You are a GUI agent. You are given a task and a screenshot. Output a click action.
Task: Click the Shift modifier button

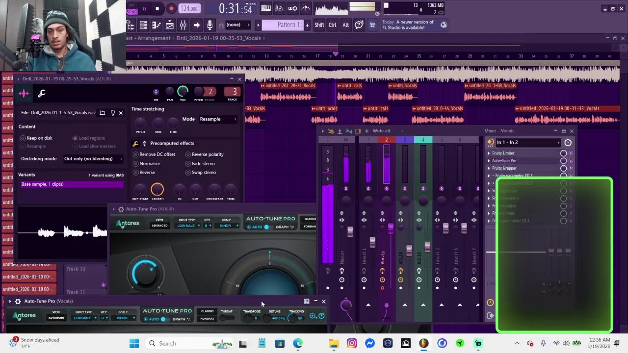(x=319, y=25)
